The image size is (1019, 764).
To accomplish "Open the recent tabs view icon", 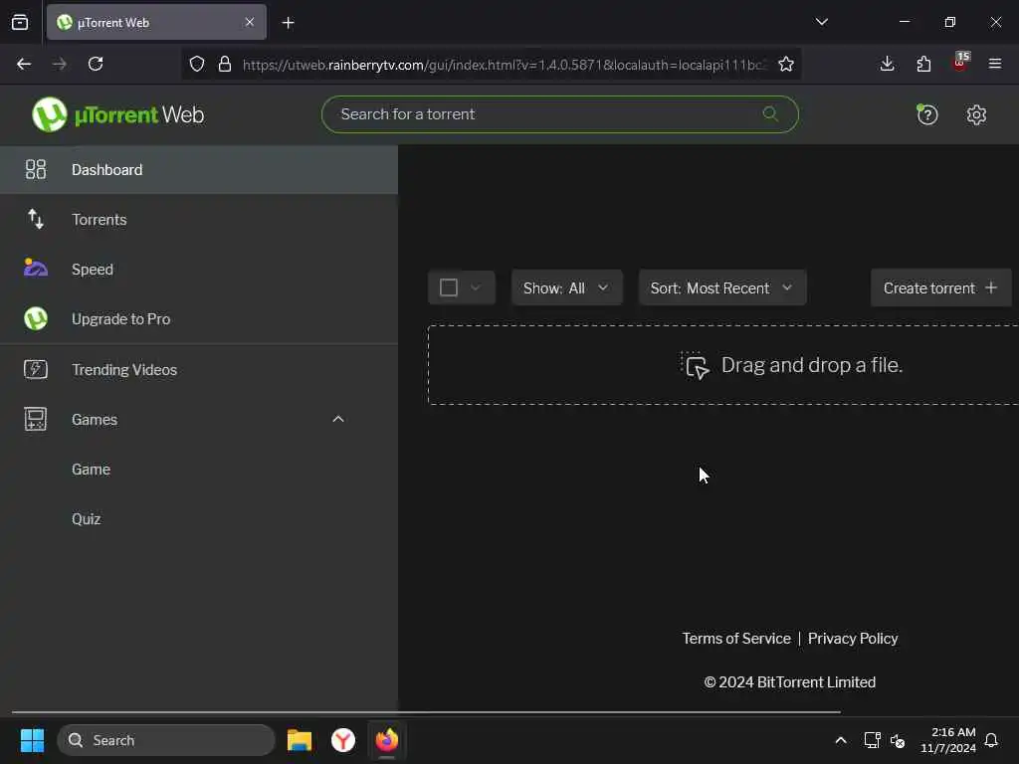I will (20, 22).
